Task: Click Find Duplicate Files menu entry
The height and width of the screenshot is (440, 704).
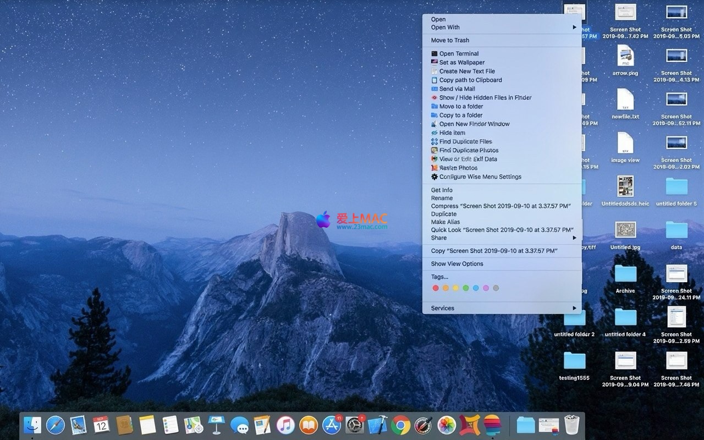Action: 465,142
